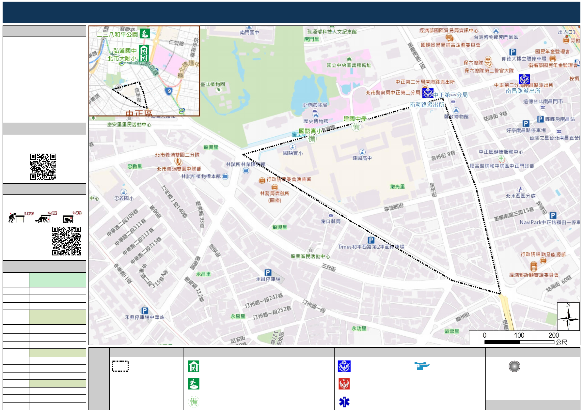Click the bottom olive-green table cell
Screen dimensions: 583x412
[57, 384]
